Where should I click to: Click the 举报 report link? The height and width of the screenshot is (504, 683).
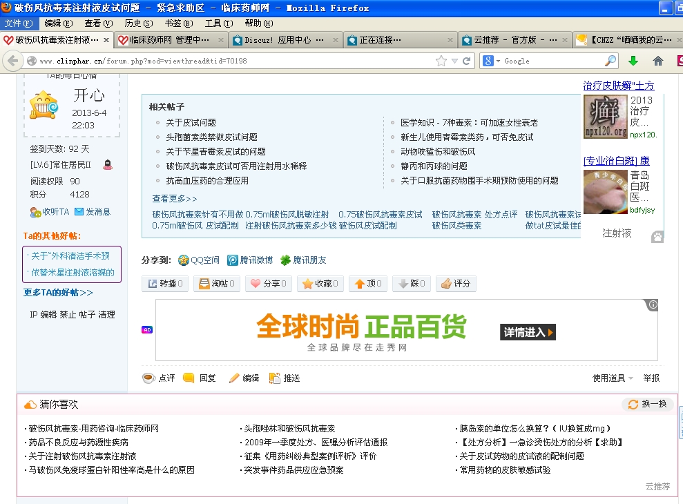pyautogui.click(x=651, y=378)
